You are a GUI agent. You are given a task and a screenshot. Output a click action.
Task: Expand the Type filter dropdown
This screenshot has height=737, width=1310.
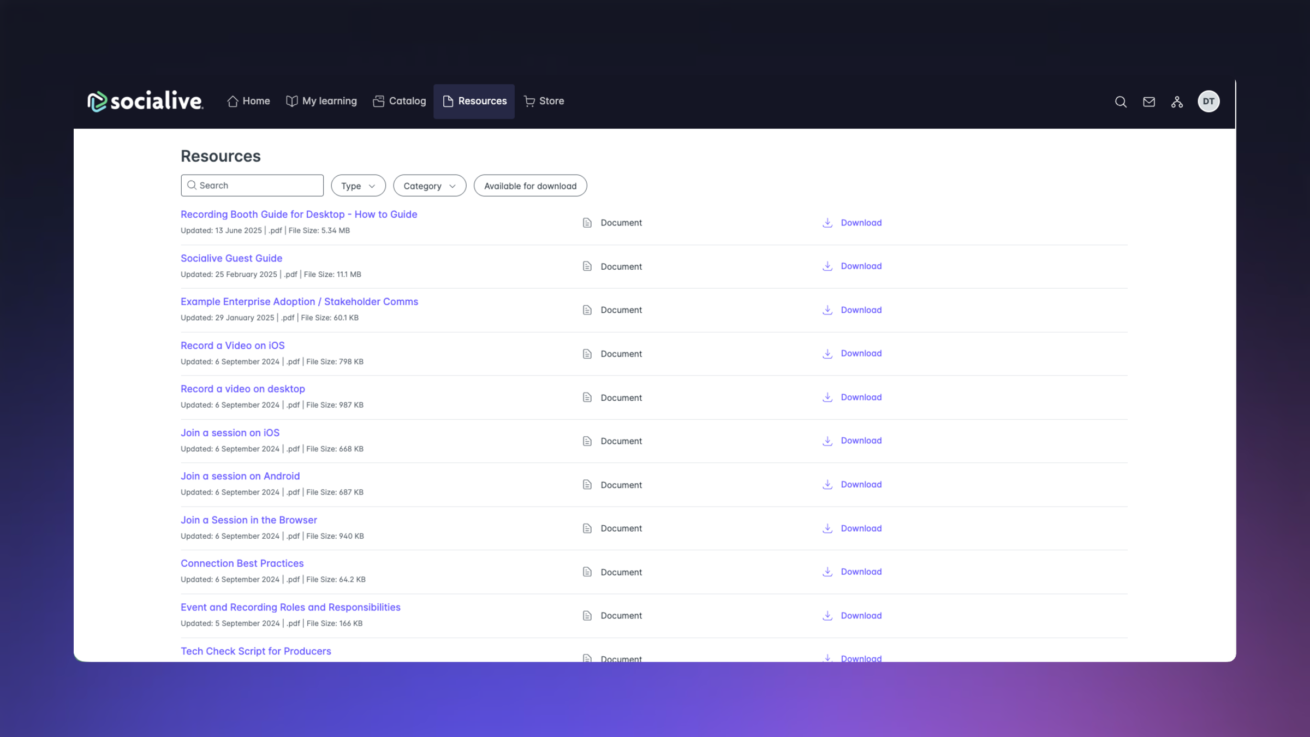[358, 186]
